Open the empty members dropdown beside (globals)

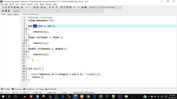(x=80, y=11)
